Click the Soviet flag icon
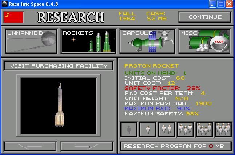The image size is (235, 155). tap(13, 17)
